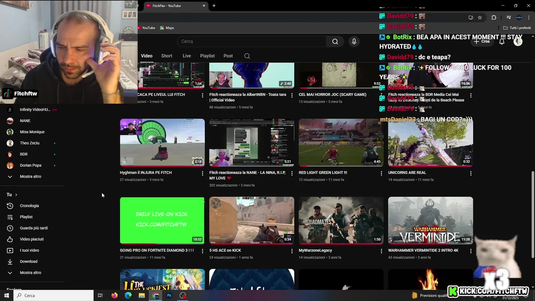Switch to the Playlist channel tab
This screenshot has height=301, width=535.
point(207,56)
